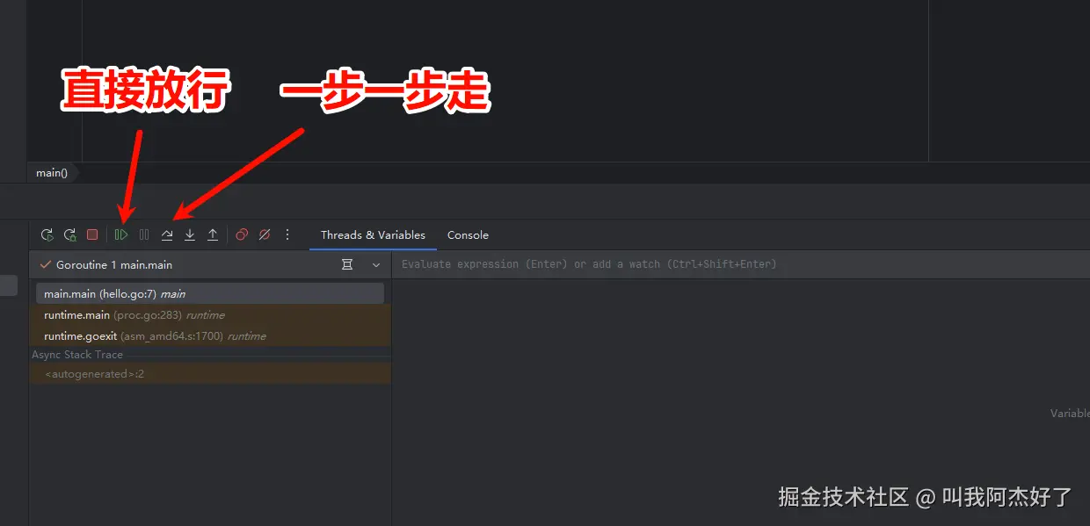Viewport: 1090px width, 526px height.
Task: Open the debugger more options menu
Action: click(287, 235)
